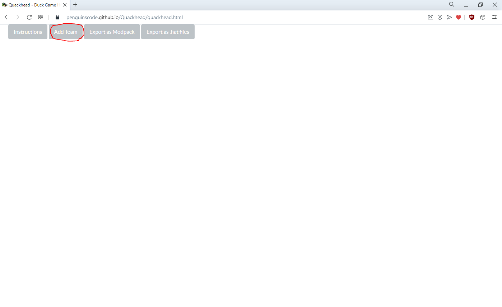
Task: Open the Speed Dial start page
Action: pos(41,17)
